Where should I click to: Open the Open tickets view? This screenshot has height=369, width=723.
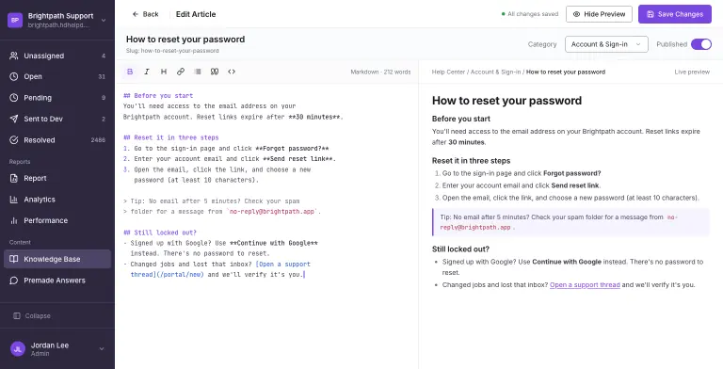57,76
